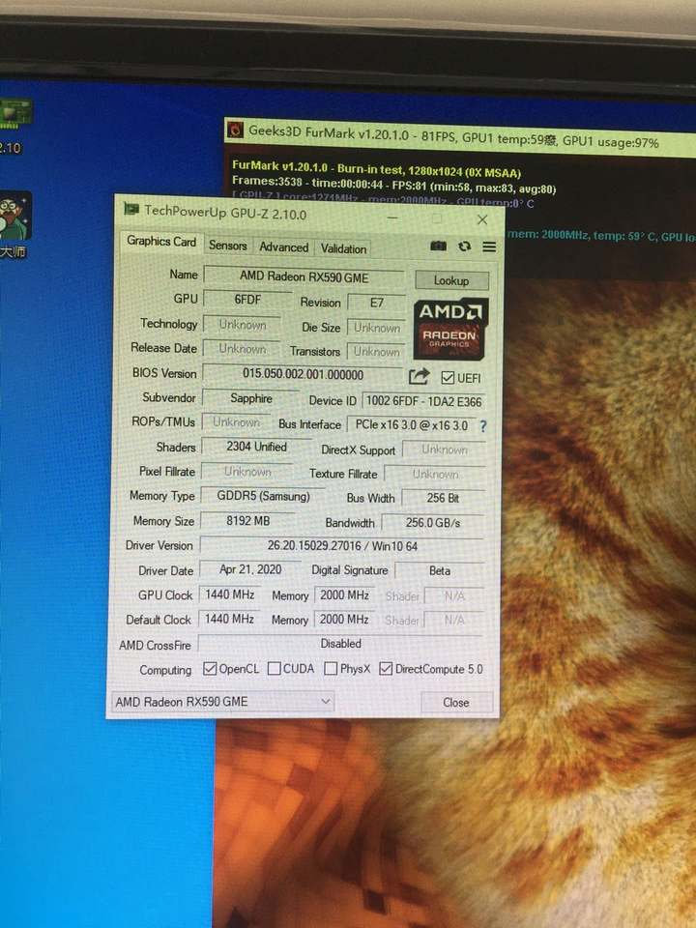Viewport: 696px width, 928px height.
Task: Open the GPU-Z hamburger menu icon
Action: coord(489,246)
